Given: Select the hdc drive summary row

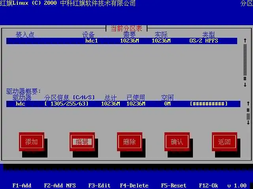Looking at the screenshot, I should point(123,104).
